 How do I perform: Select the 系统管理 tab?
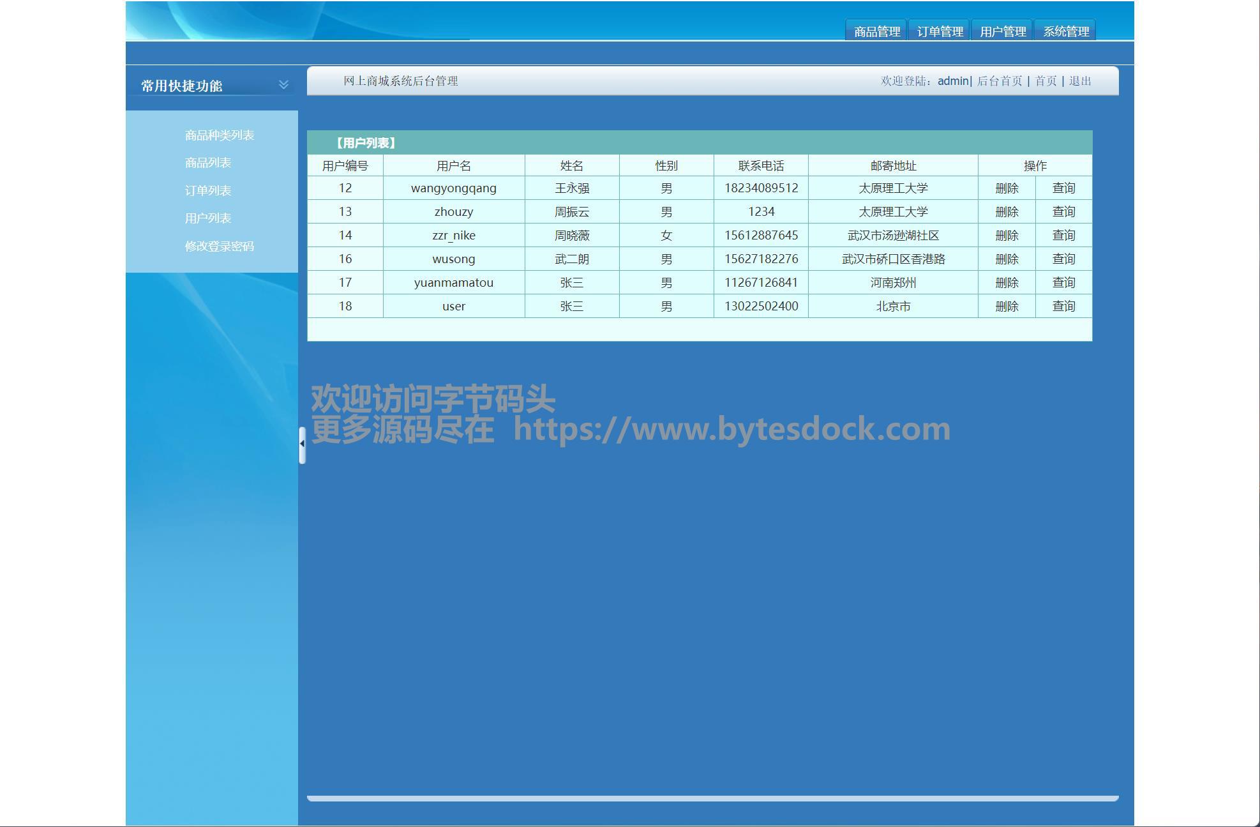pos(1065,31)
